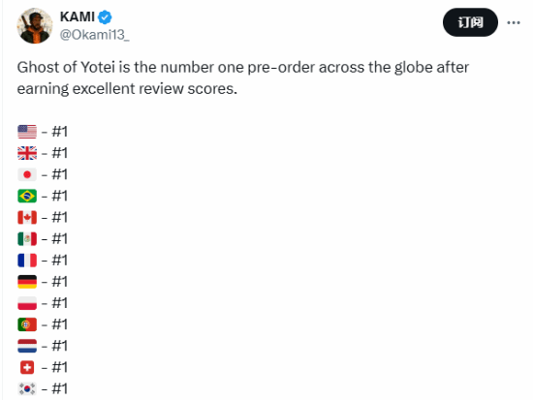The height and width of the screenshot is (400, 533).
Task: Click the Mexico flag emoji
Action: [27, 238]
